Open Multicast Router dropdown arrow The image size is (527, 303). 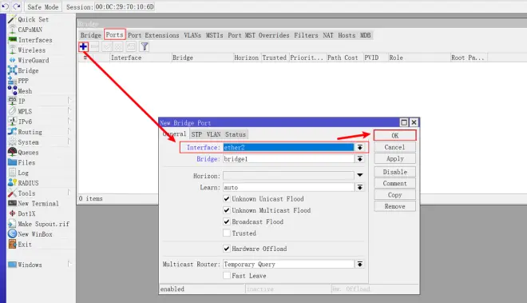359,265
